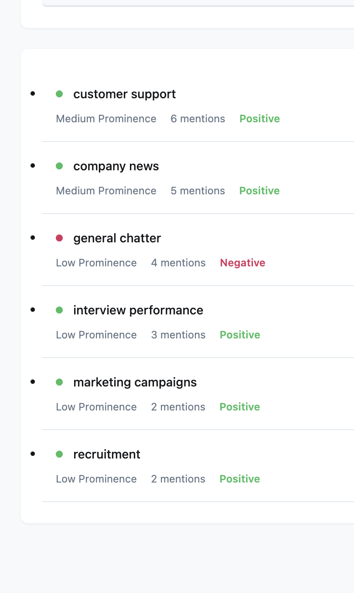Click the green dot beside company news
This screenshot has width=354, height=593.
coord(59,166)
